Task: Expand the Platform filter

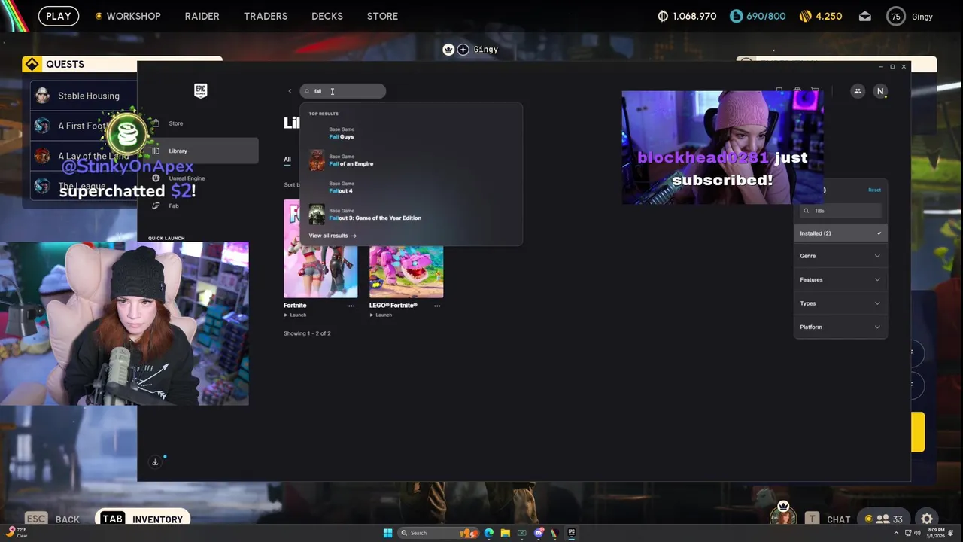Action: click(x=840, y=327)
